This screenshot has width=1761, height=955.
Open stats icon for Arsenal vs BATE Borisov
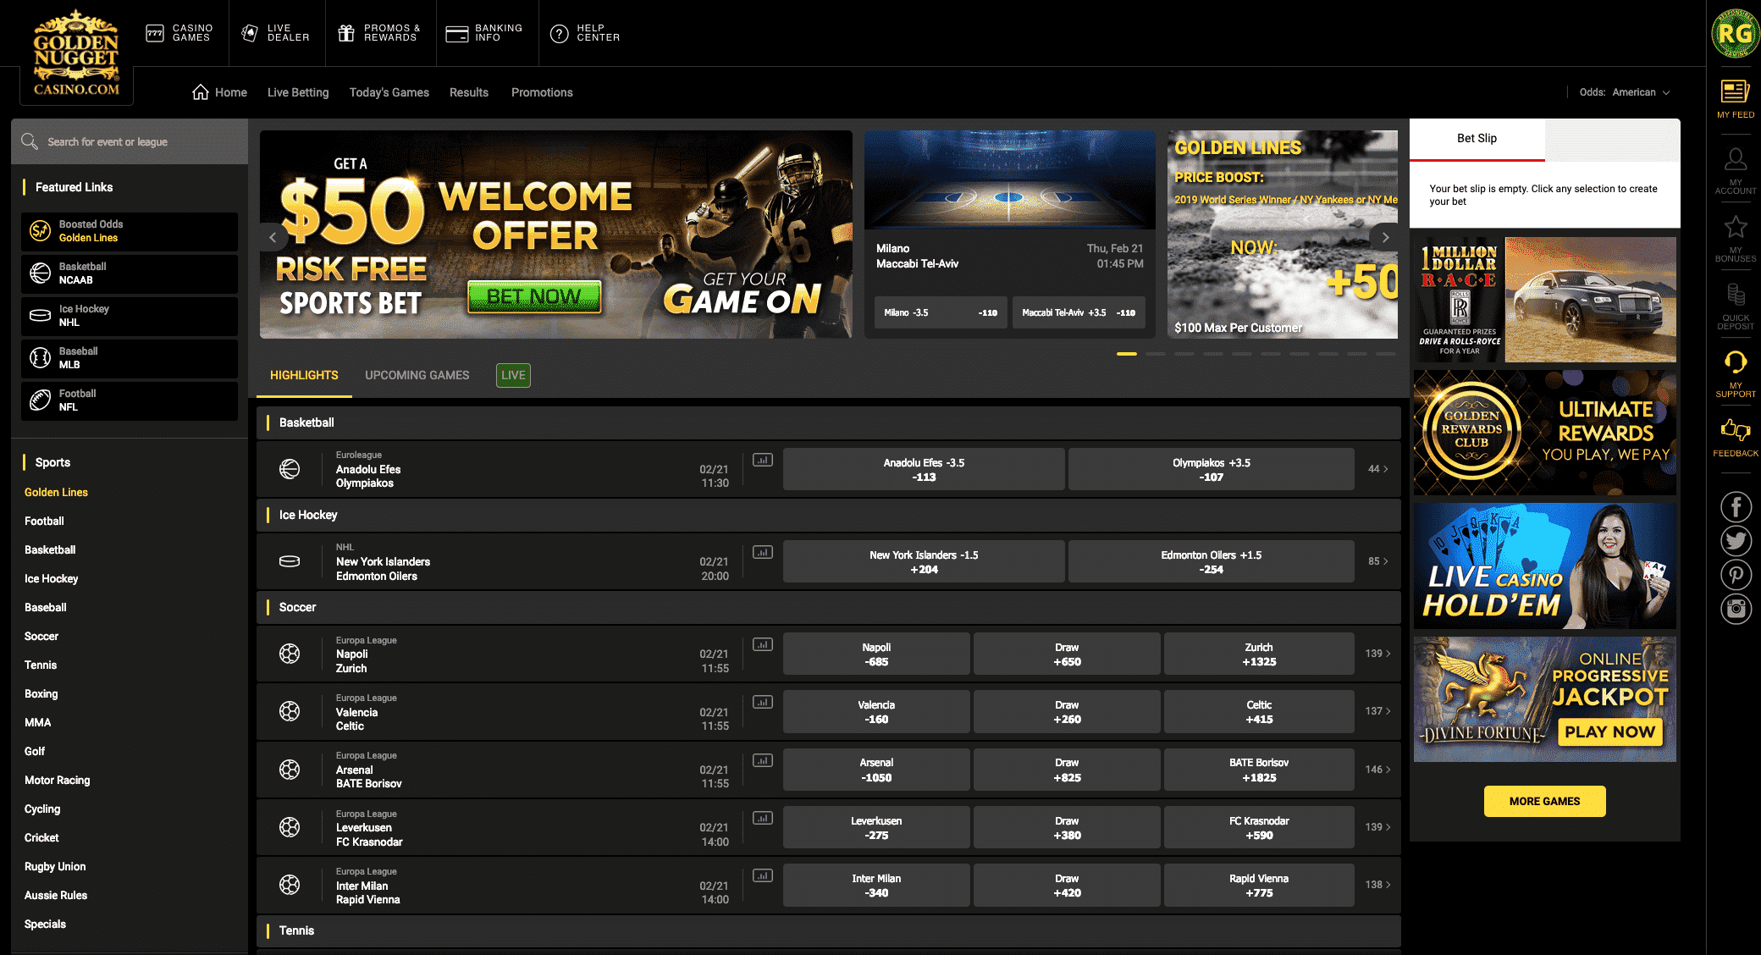(763, 760)
